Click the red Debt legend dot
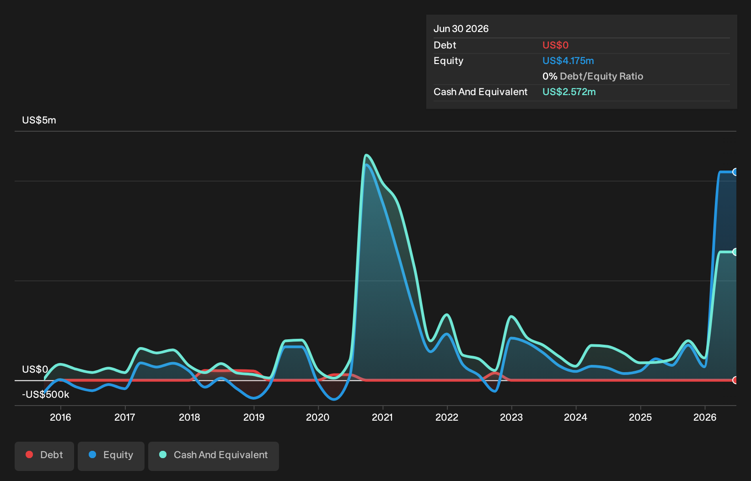This screenshot has width=751, height=481. point(29,454)
